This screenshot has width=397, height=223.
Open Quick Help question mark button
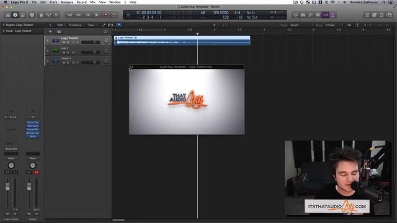pos(32,15)
